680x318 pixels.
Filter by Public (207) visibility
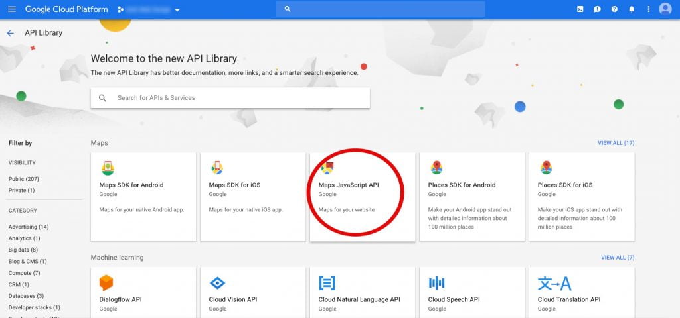24,179
